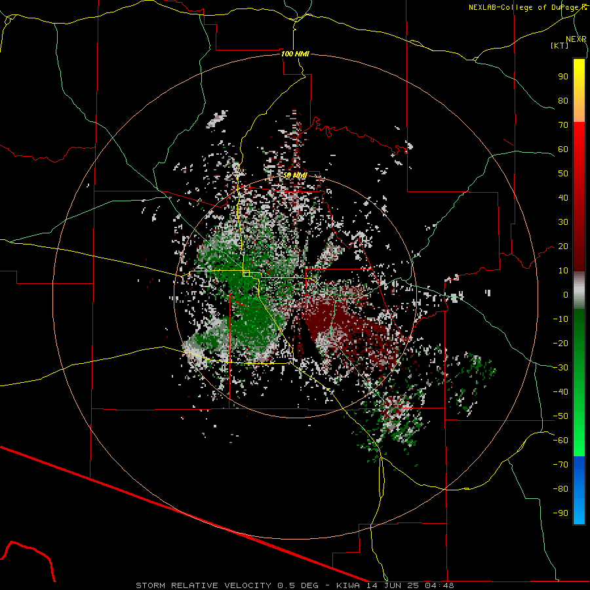Click the 40 value on the velocity scale

(x=563, y=198)
